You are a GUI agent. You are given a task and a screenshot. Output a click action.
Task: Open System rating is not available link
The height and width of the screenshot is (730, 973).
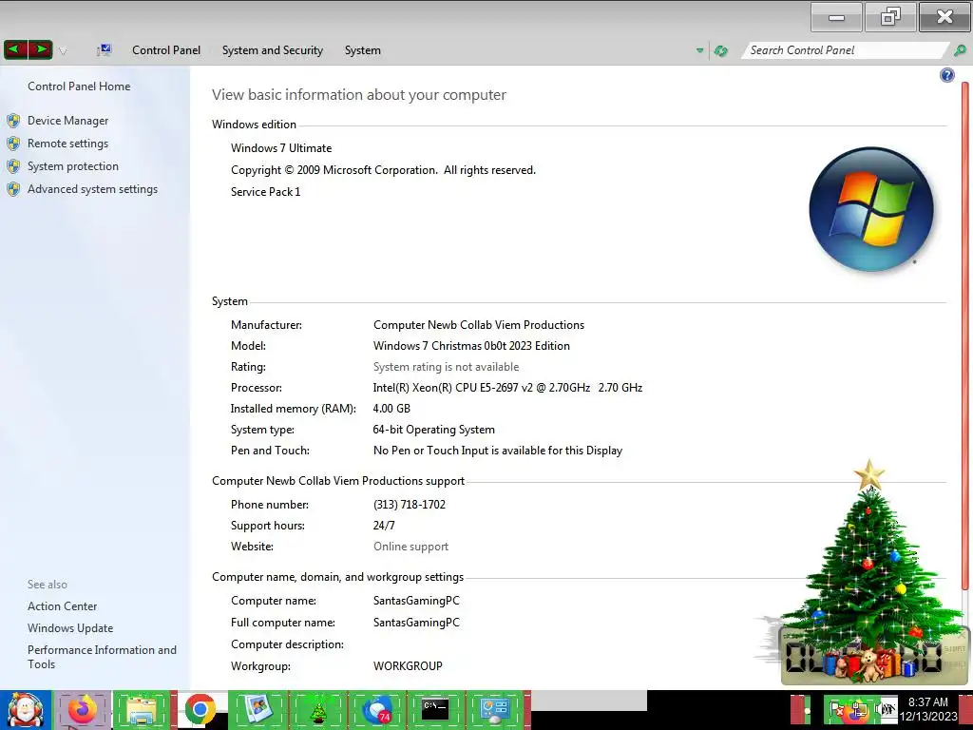(x=446, y=367)
